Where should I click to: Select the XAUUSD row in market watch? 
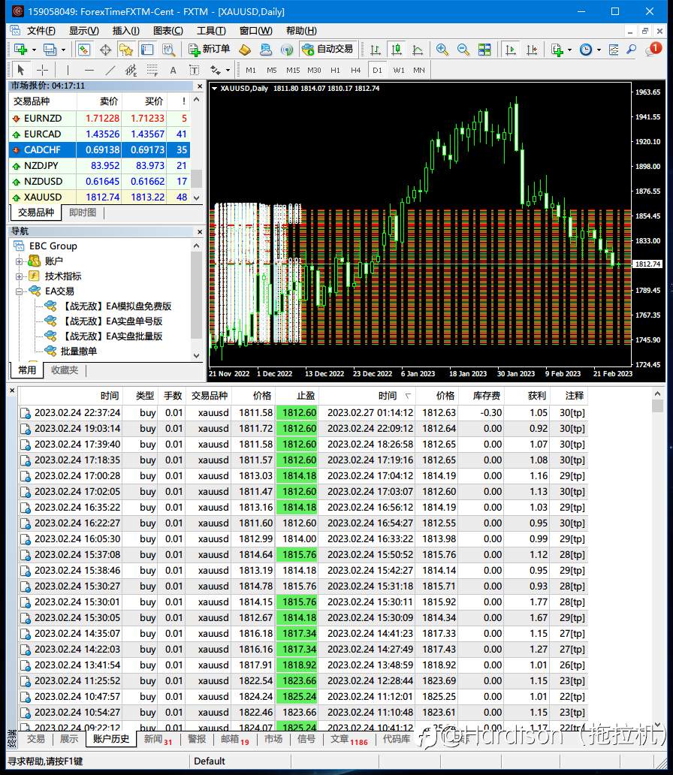pos(43,198)
